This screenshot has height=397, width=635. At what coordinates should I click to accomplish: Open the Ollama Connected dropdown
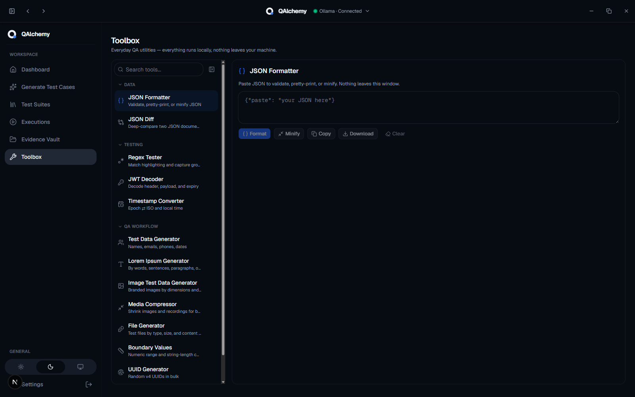pyautogui.click(x=341, y=11)
